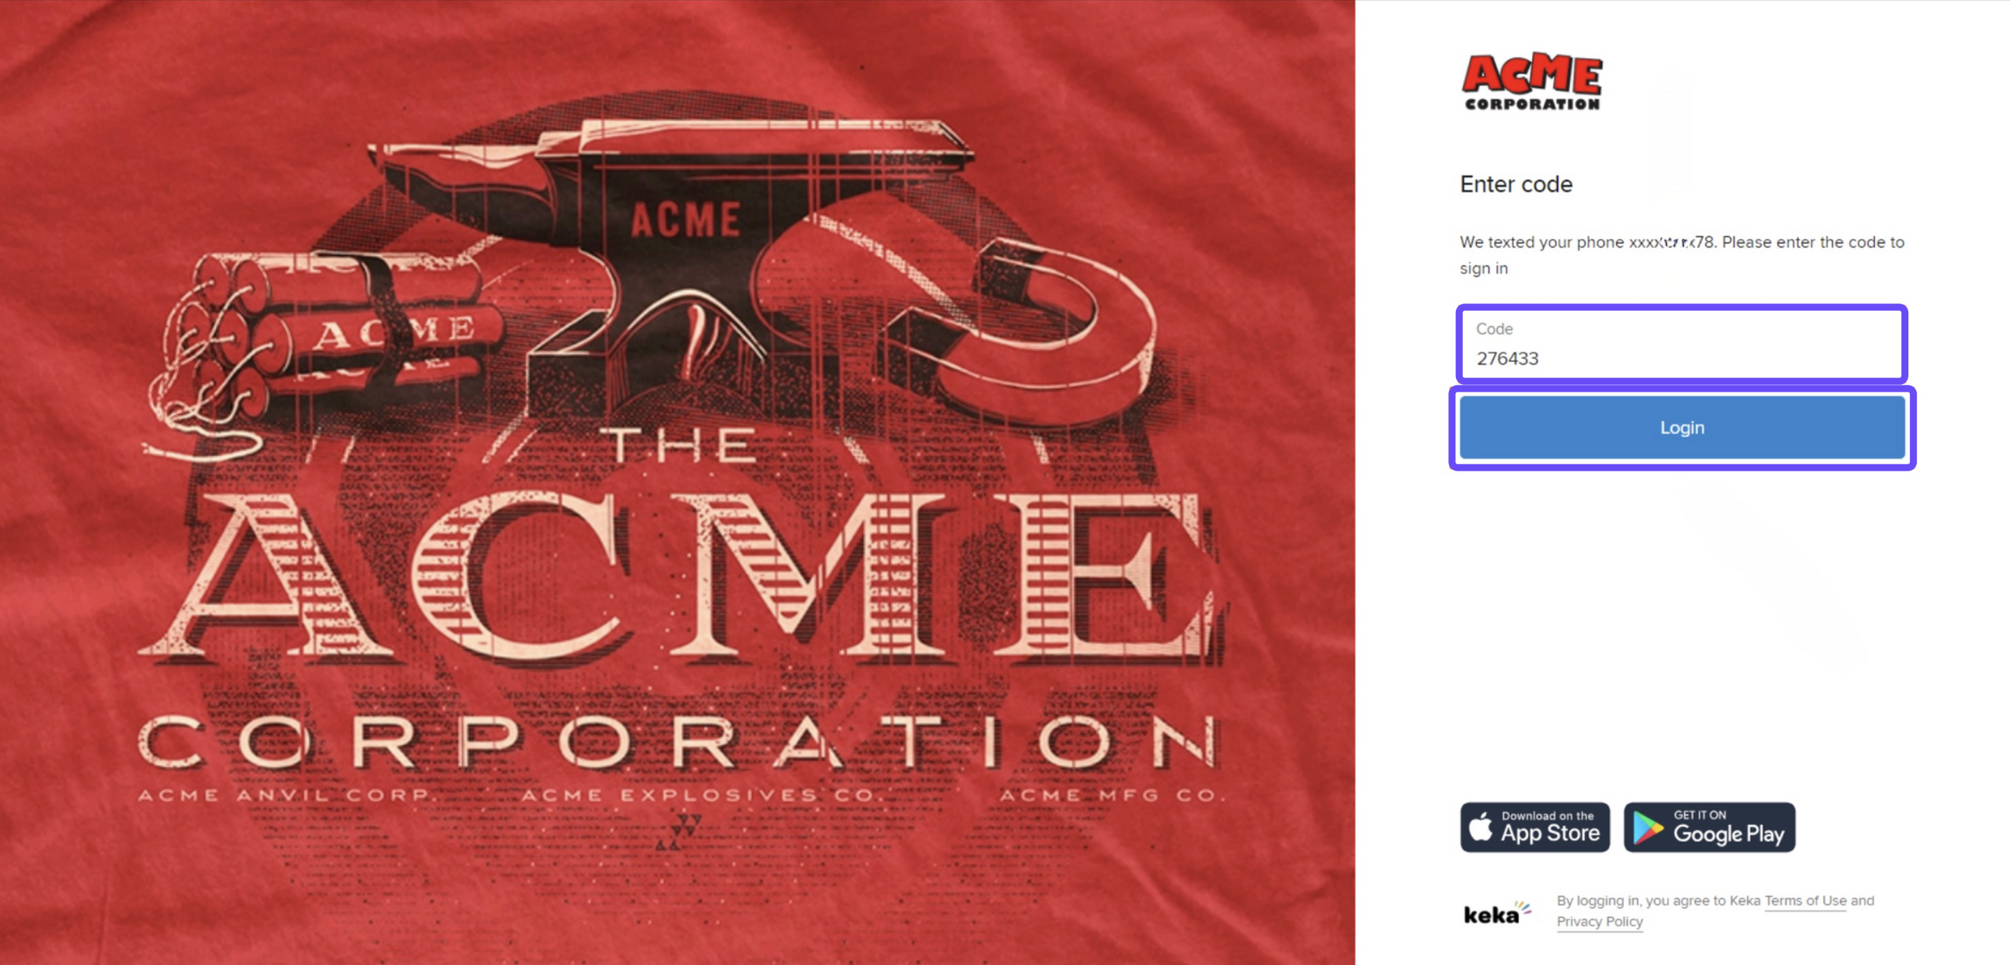Viewport: 2014px width, 965px height.
Task: Focus the Code input field
Action: (x=1682, y=344)
